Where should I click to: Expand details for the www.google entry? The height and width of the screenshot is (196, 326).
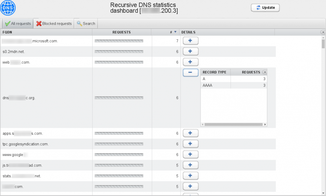(190, 154)
